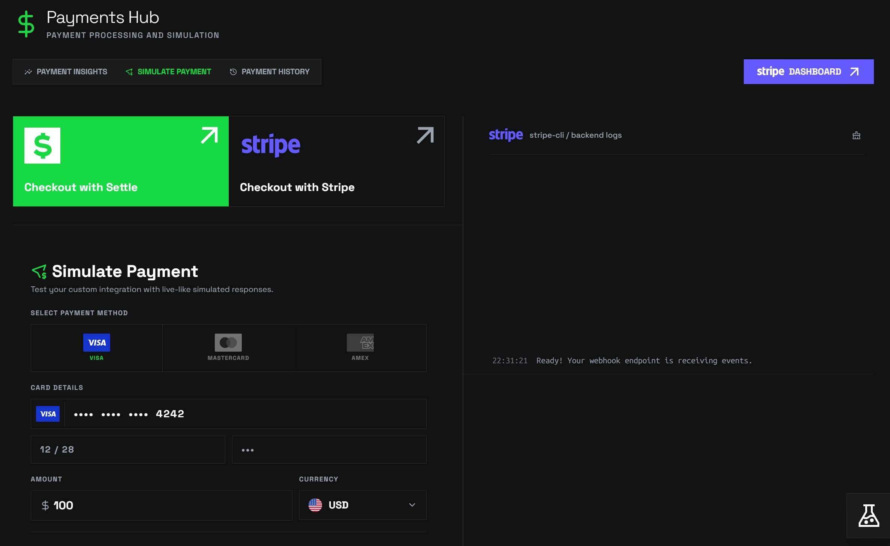Screen dimensions: 890x546
Task: Click the Stripe logo in logs header
Action: tap(506, 135)
